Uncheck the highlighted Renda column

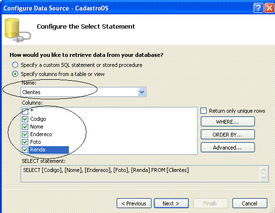click(x=25, y=149)
